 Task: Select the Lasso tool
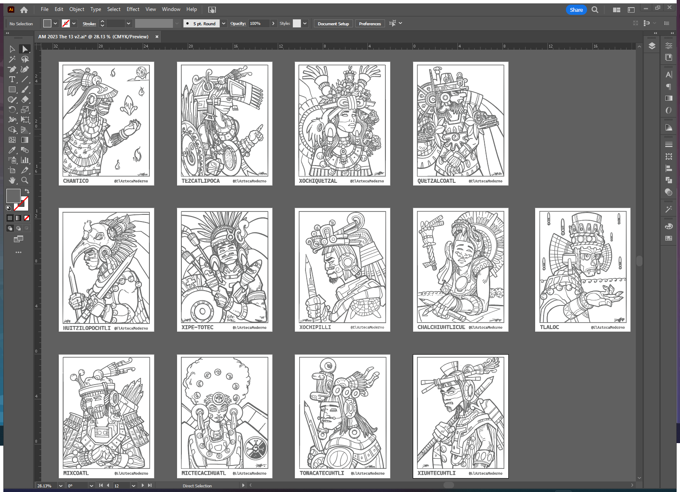tap(25, 59)
